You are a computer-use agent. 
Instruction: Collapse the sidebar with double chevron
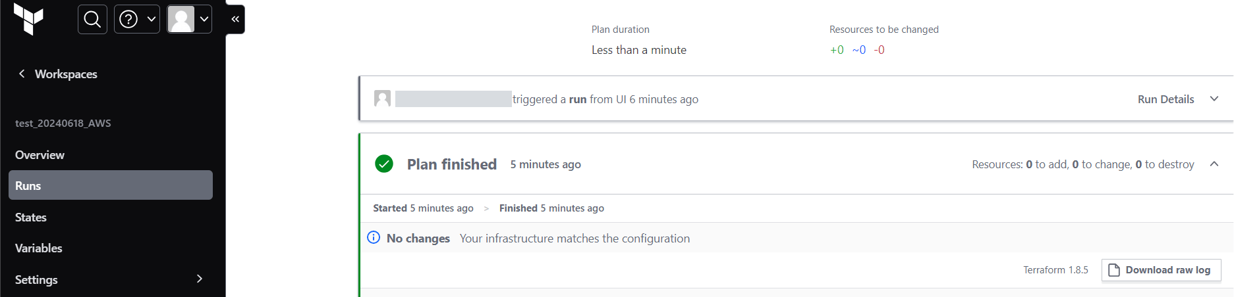coord(235,19)
